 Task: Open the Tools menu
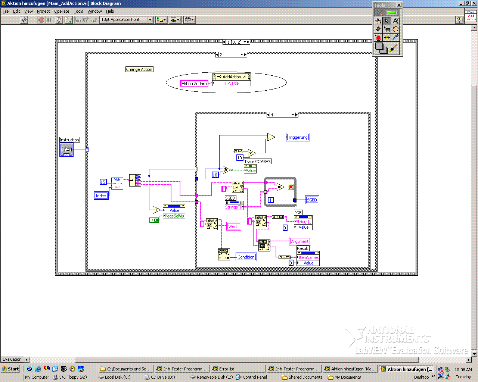click(78, 11)
